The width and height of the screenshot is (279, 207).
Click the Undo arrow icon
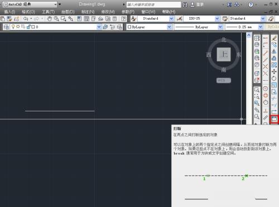[x=26, y=18]
